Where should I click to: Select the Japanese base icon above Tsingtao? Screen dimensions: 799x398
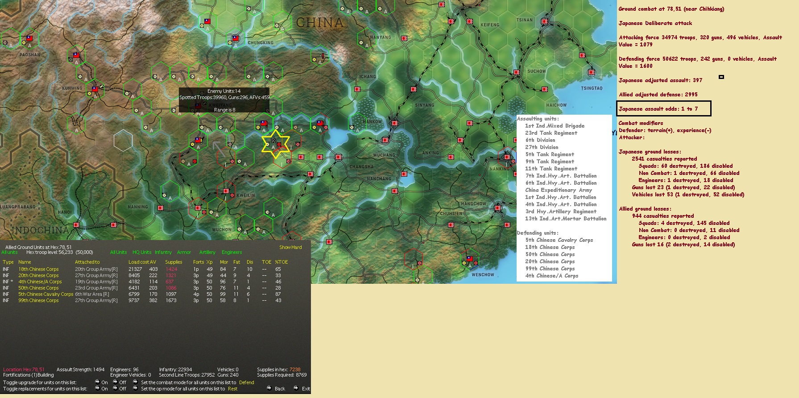tap(592, 72)
